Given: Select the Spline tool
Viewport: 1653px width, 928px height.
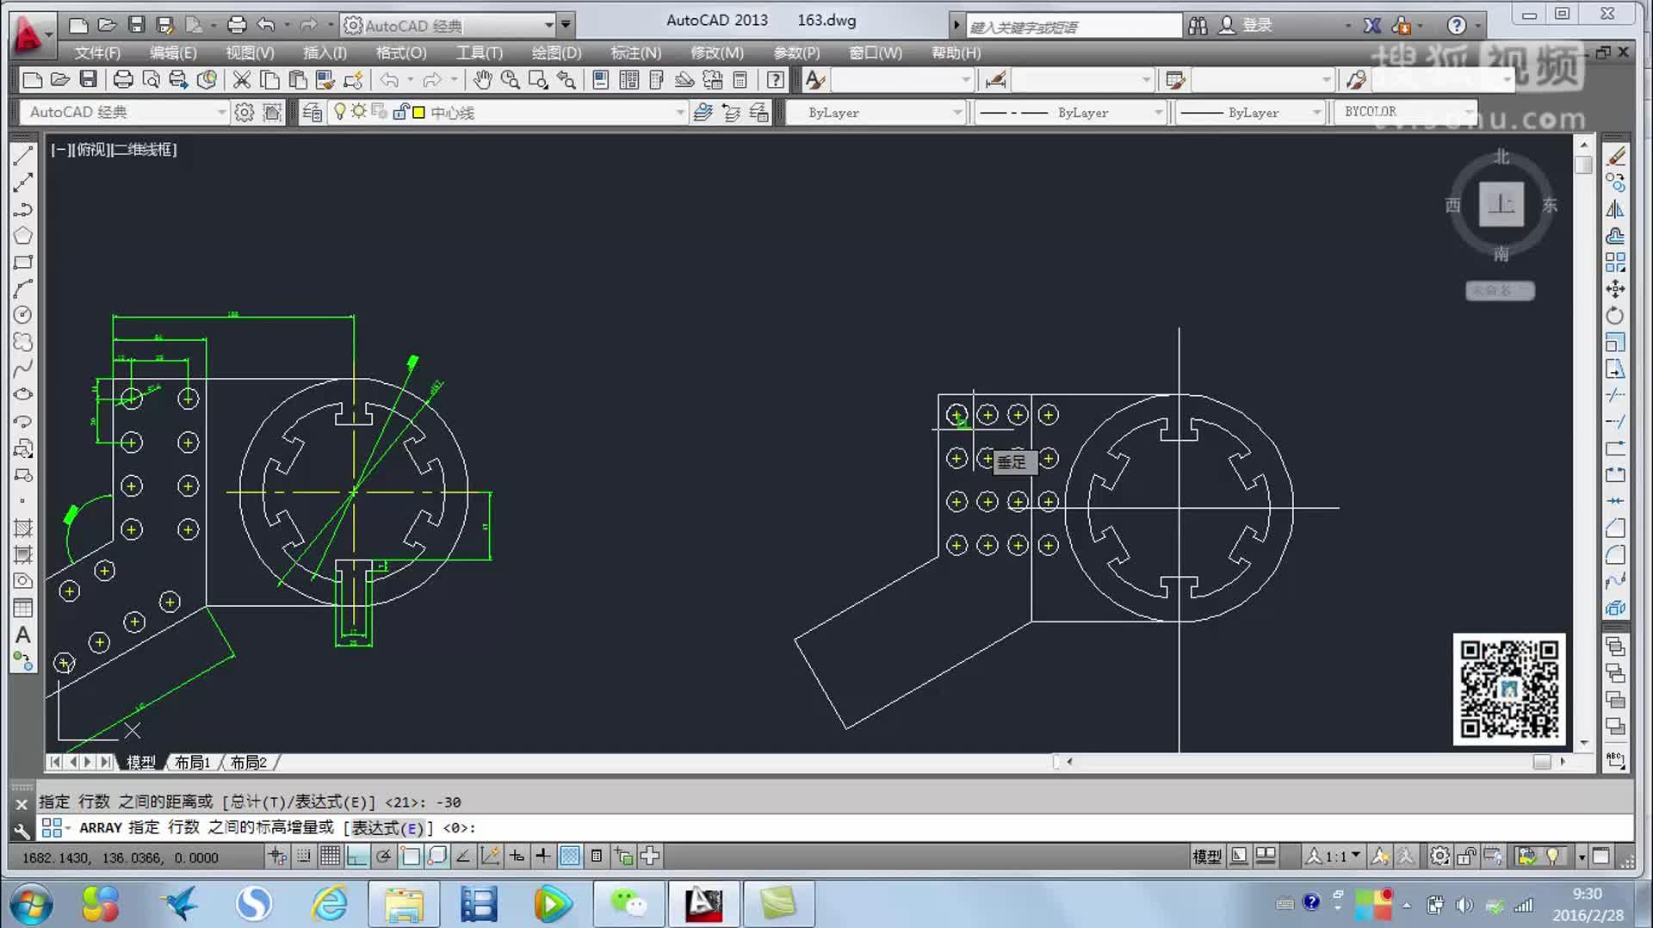Looking at the screenshot, I should coord(23,368).
